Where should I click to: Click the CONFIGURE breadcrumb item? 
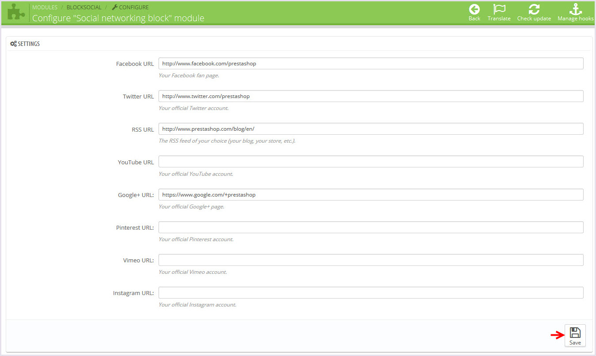pos(130,8)
